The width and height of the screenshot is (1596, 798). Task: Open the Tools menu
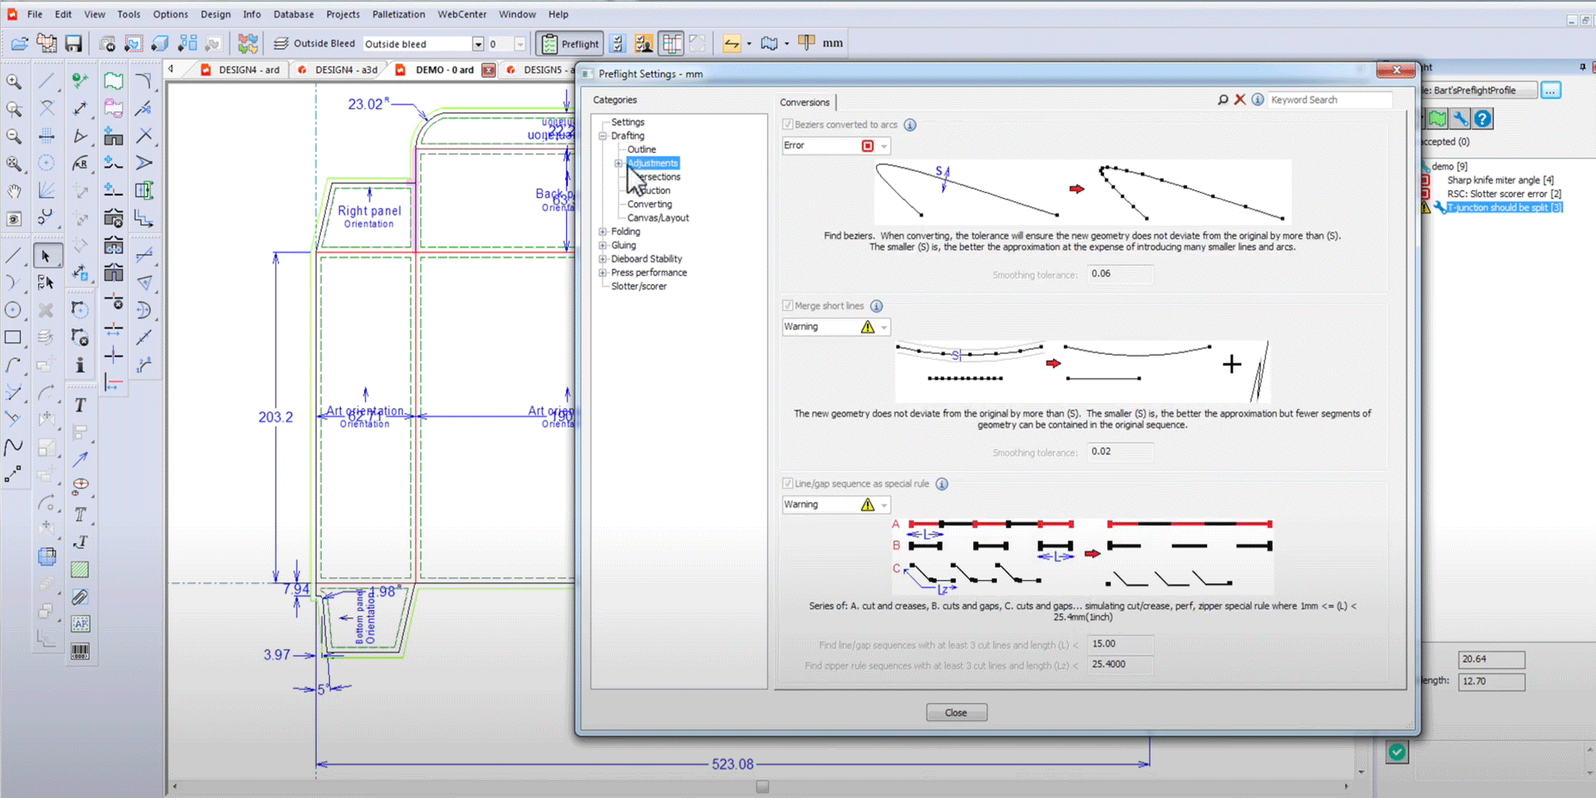129,14
